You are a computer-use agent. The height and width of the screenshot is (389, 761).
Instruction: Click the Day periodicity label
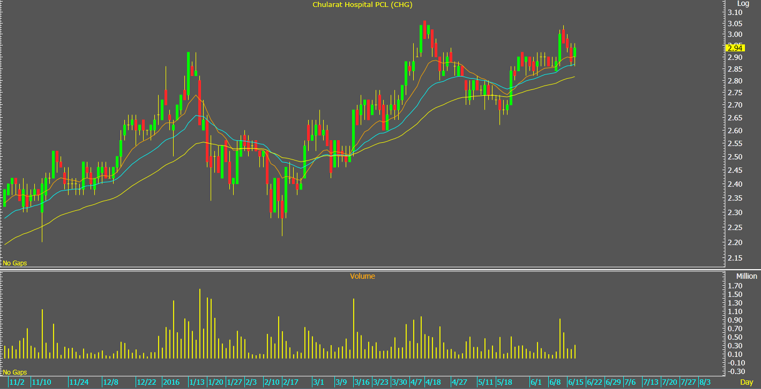(747, 382)
